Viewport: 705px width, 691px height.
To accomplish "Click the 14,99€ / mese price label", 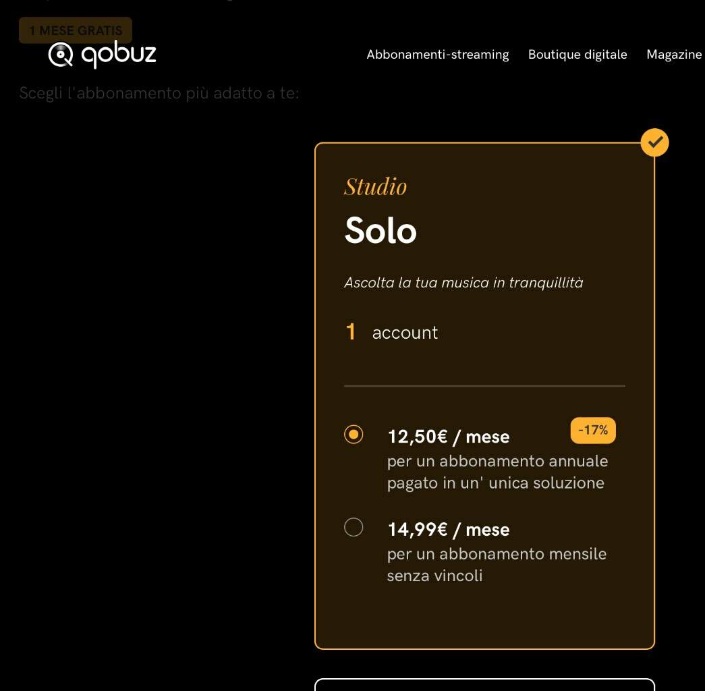I will 448,530.
